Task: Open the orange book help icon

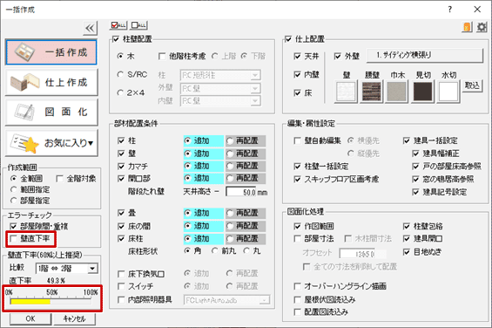Action: 468,27
